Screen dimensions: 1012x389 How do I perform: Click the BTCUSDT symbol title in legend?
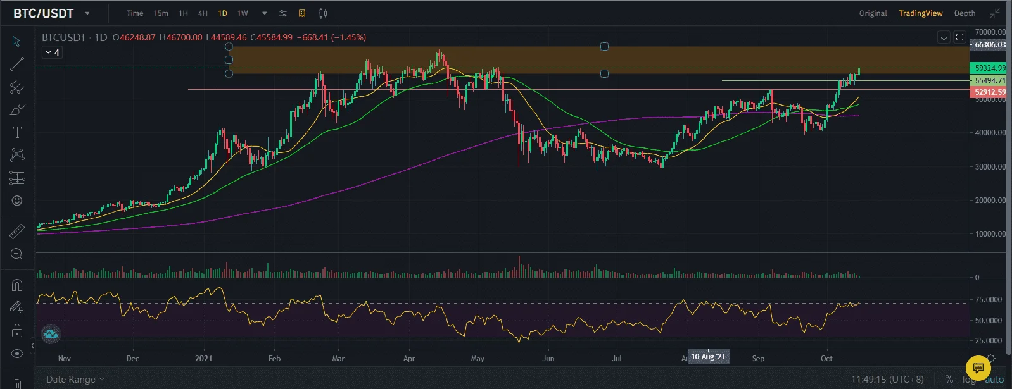pos(63,37)
